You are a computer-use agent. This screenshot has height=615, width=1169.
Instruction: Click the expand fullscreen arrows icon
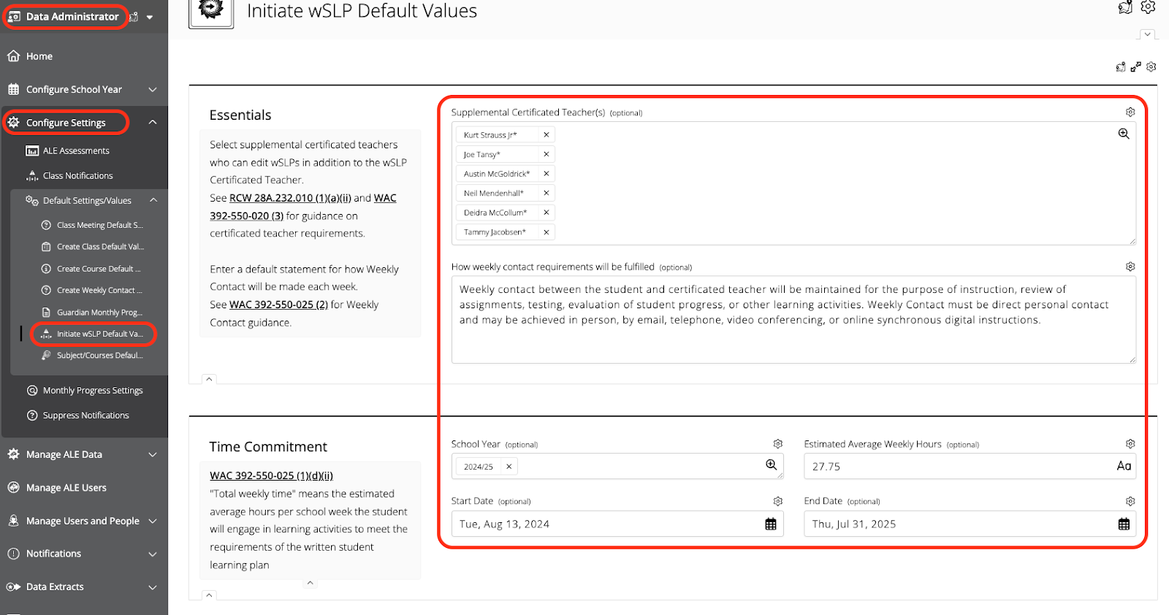tap(1135, 67)
